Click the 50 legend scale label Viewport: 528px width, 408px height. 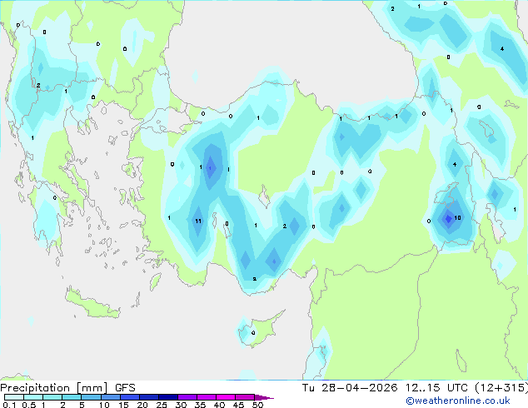tap(257, 405)
